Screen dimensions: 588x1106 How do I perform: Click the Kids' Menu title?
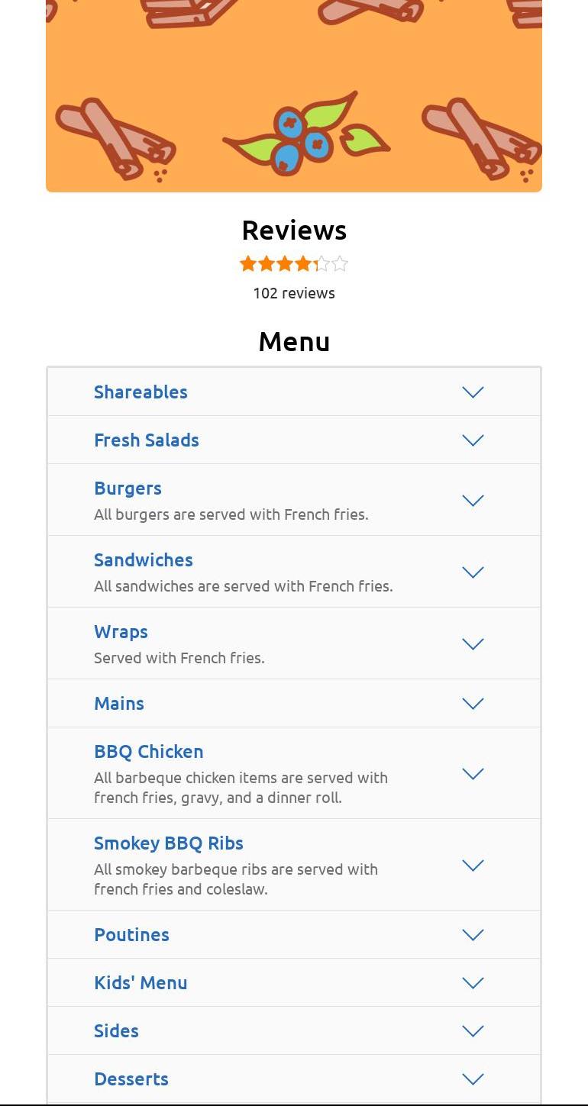click(141, 983)
